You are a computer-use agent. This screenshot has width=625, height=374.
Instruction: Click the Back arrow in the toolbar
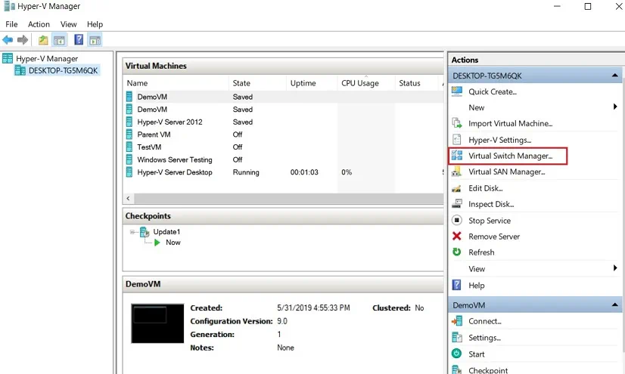[8, 40]
